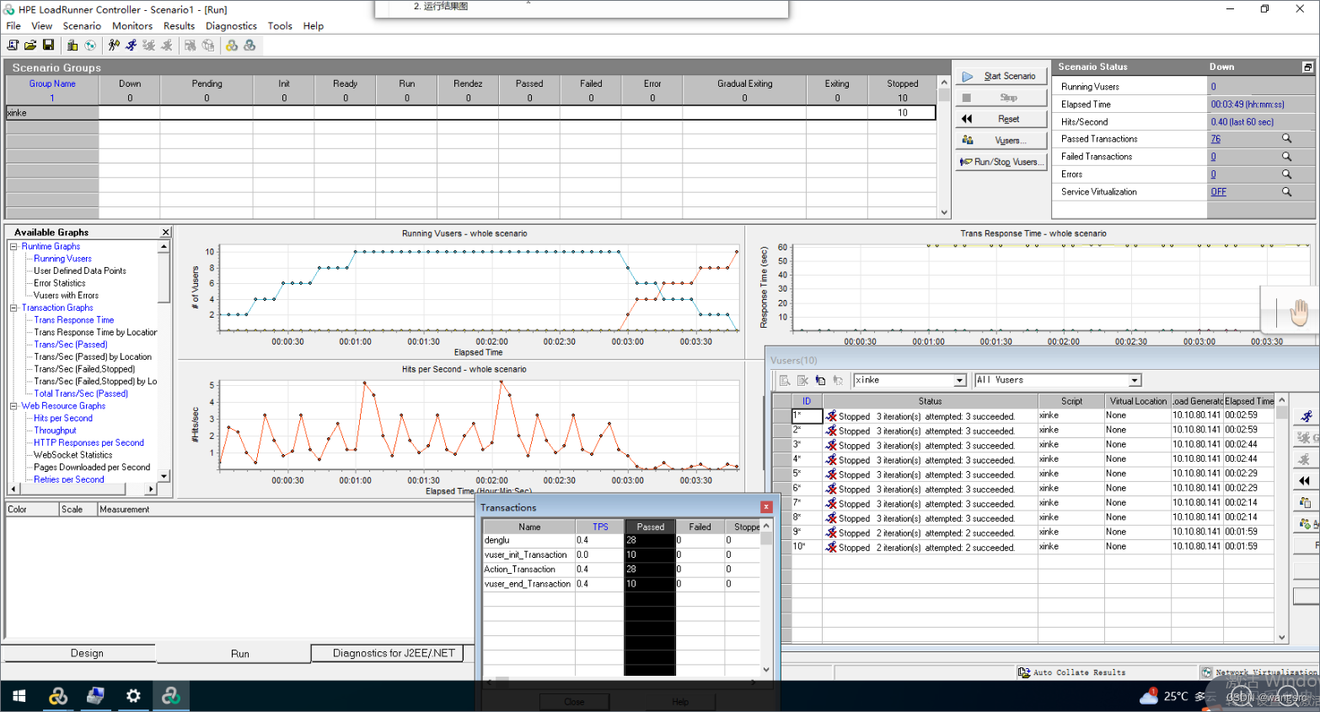Click the TPS column header in Transactions
The image size is (1320, 712).
pyautogui.click(x=600, y=527)
